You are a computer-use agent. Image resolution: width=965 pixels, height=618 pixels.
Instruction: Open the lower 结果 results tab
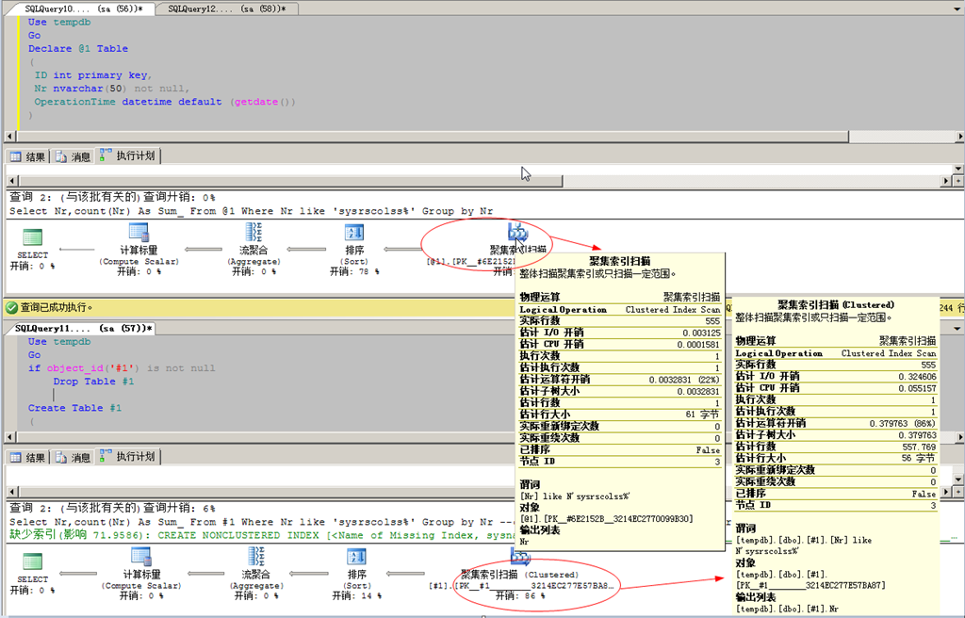(x=27, y=458)
